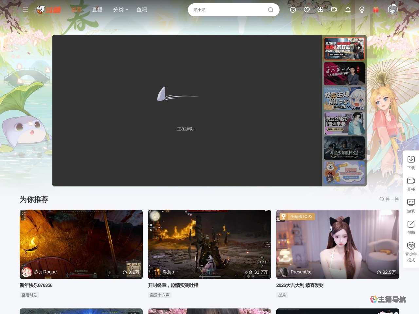
Task: Open the user avatar profile
Action: point(392,9)
